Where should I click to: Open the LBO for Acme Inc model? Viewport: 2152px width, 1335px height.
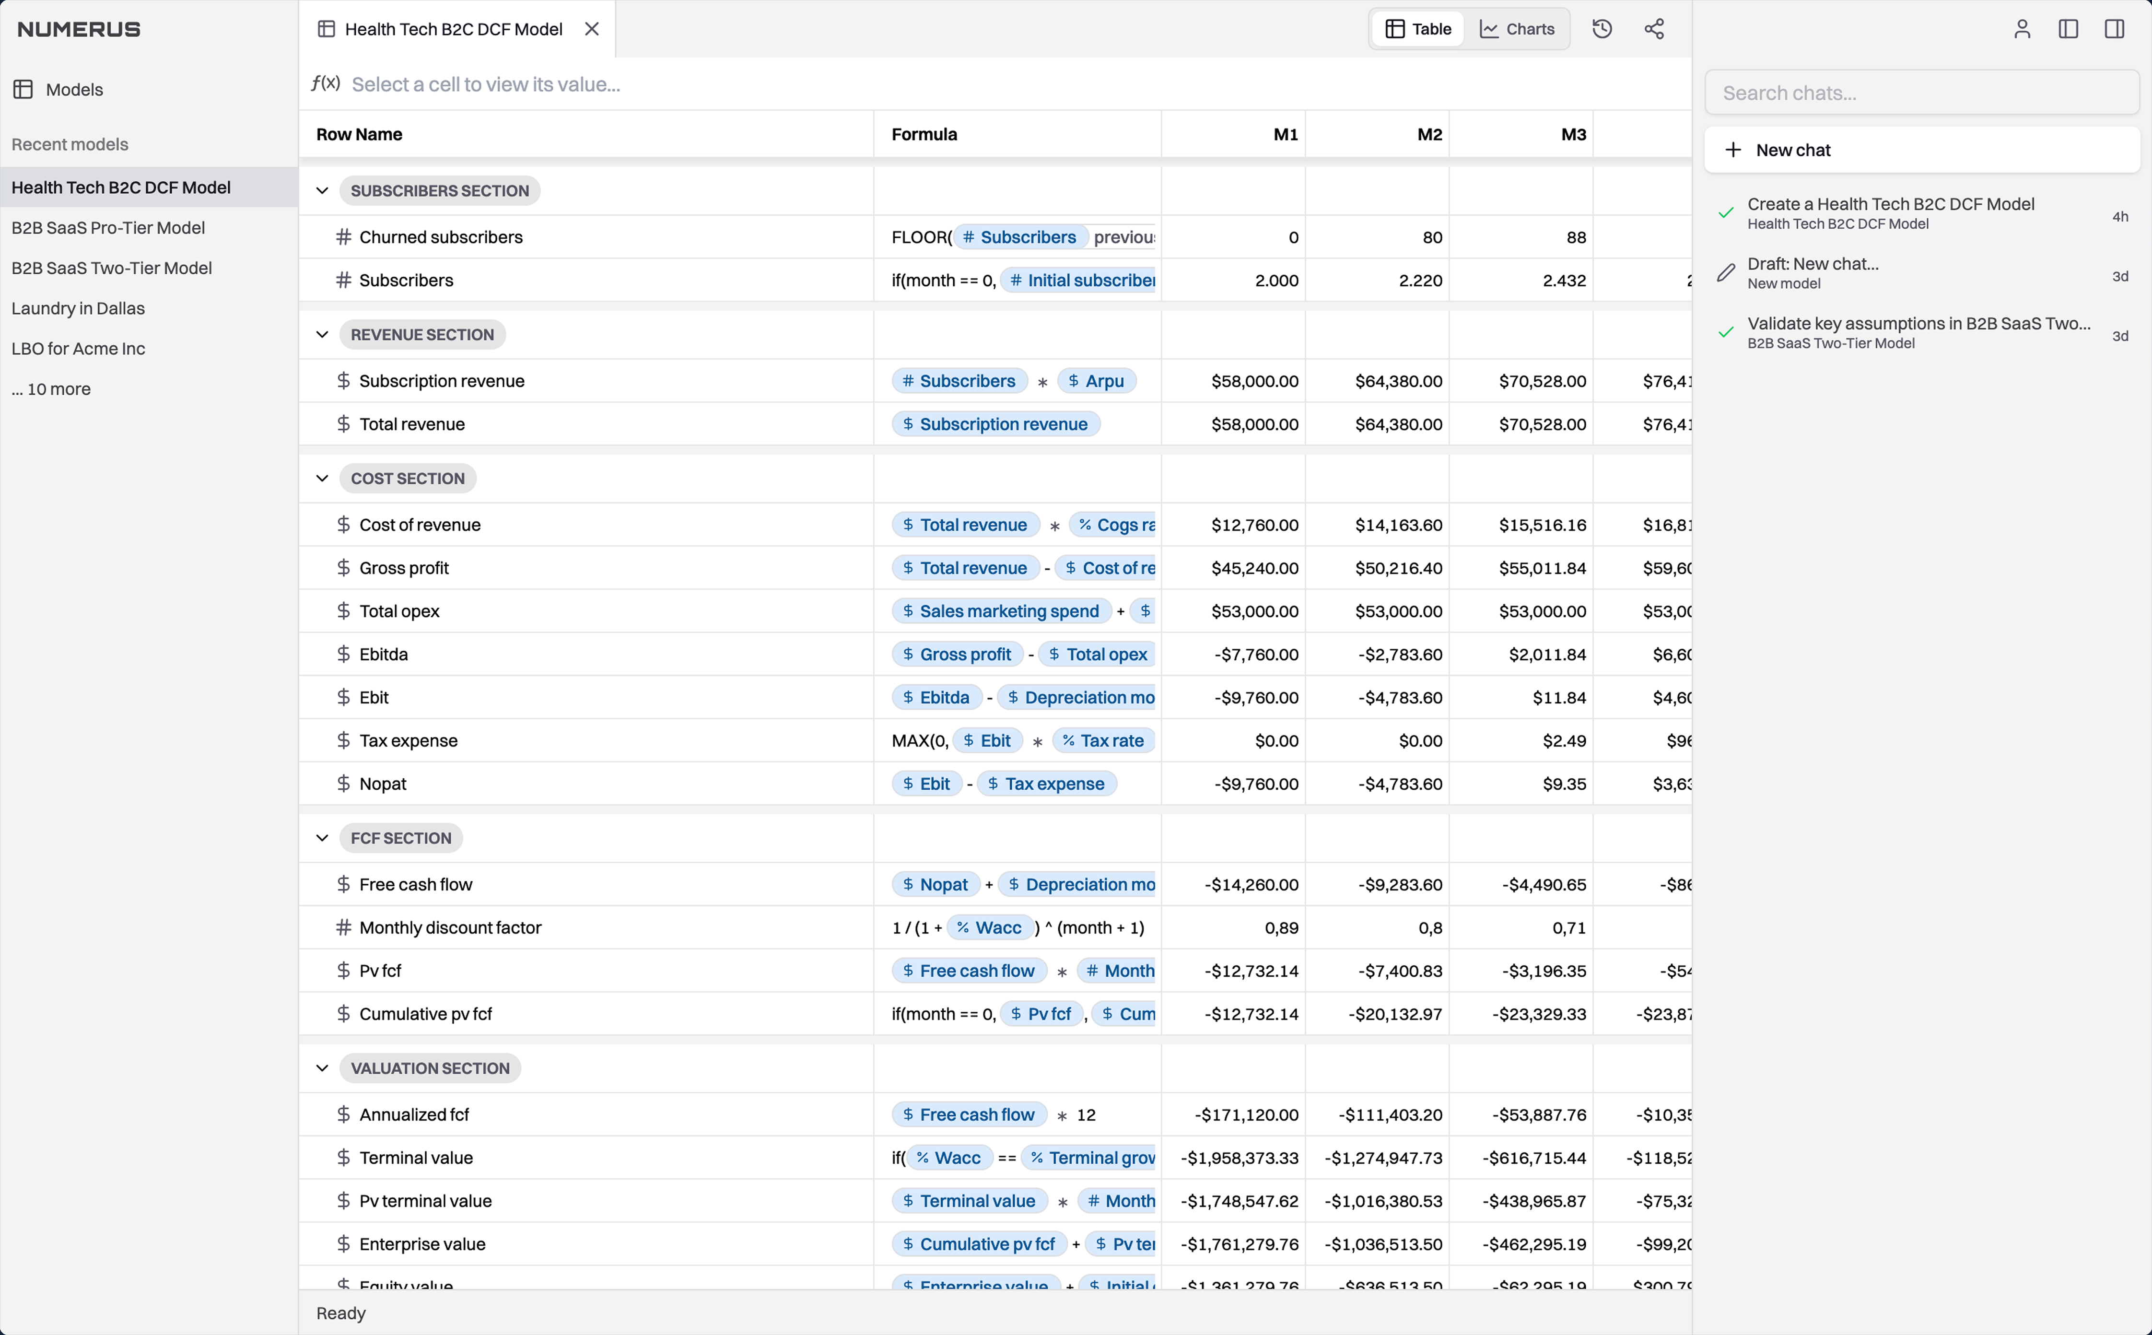79,348
